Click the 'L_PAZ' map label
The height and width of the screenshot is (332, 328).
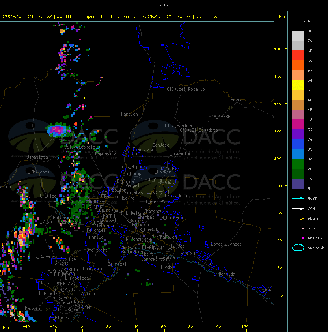(x=266, y=290)
